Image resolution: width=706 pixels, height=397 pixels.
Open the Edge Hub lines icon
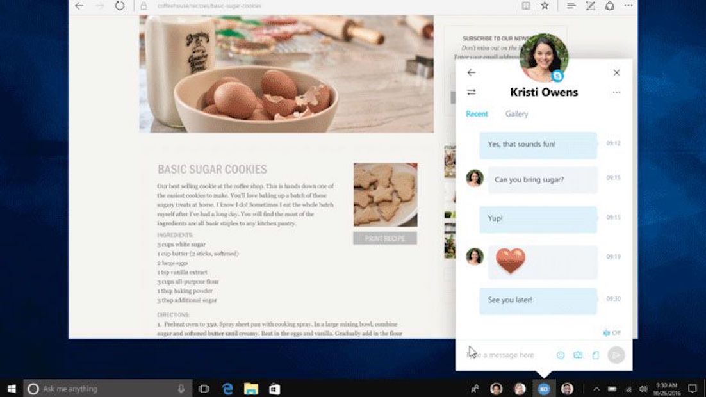(x=571, y=6)
